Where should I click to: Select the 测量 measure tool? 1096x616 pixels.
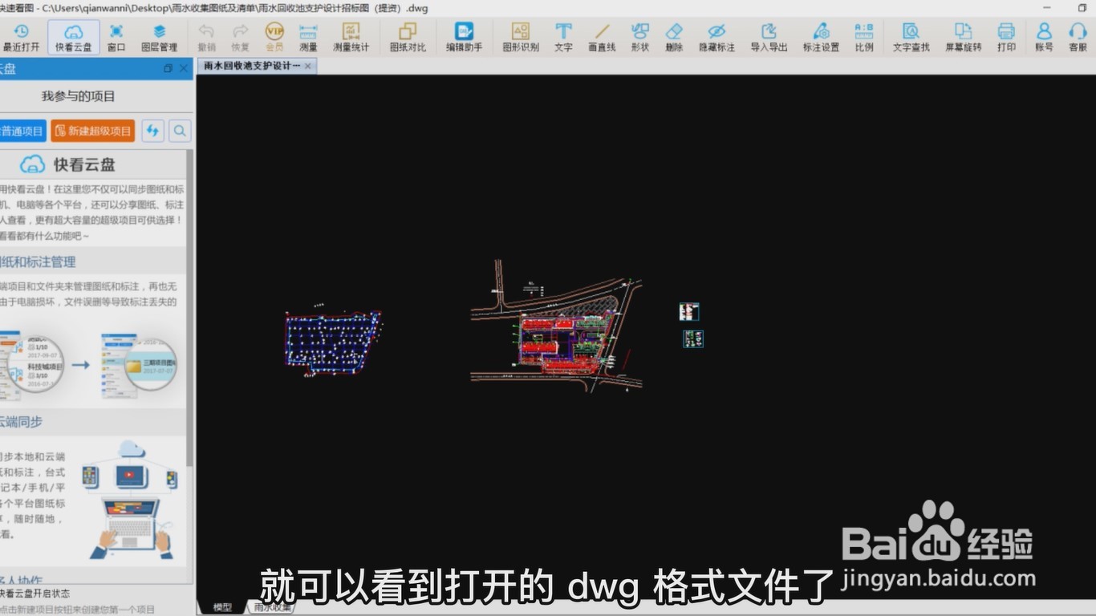pos(308,37)
